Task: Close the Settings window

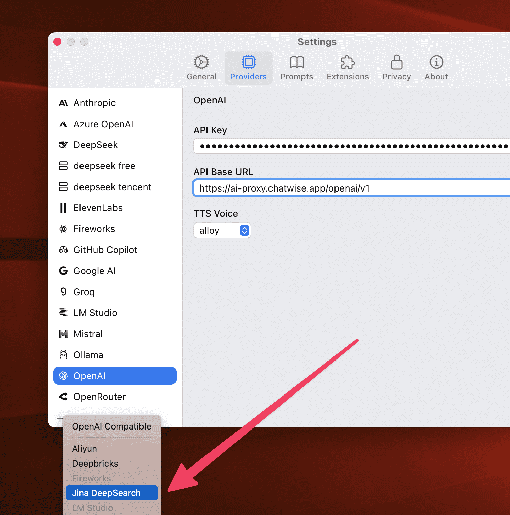Action: 57,42
